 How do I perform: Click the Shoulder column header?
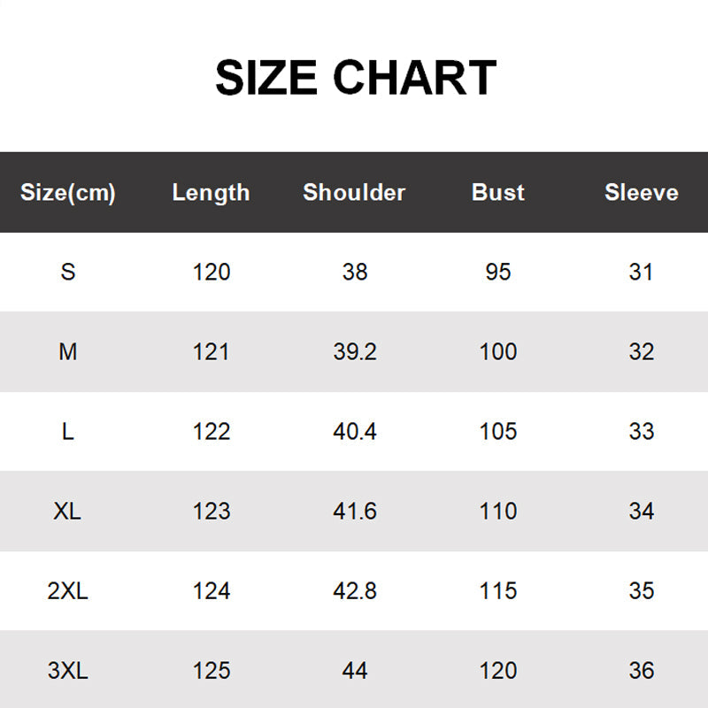(354, 192)
